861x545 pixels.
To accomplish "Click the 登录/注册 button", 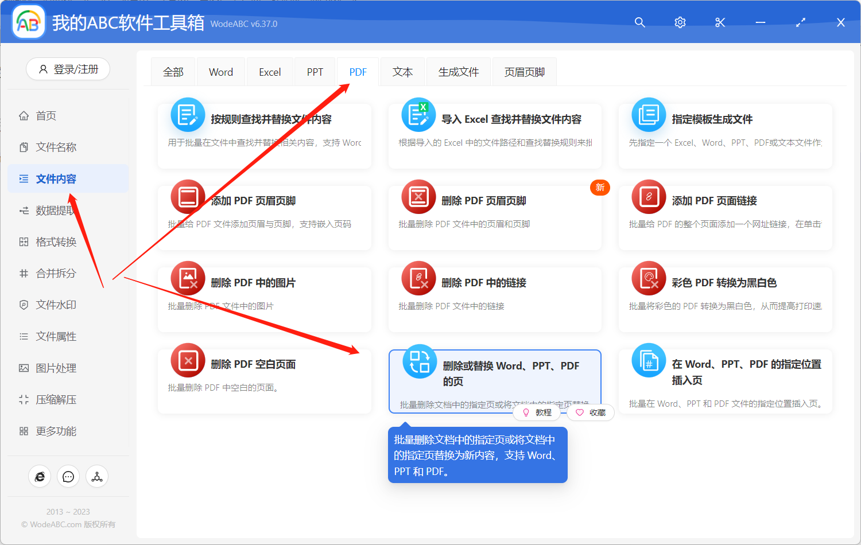I will tap(68, 69).
